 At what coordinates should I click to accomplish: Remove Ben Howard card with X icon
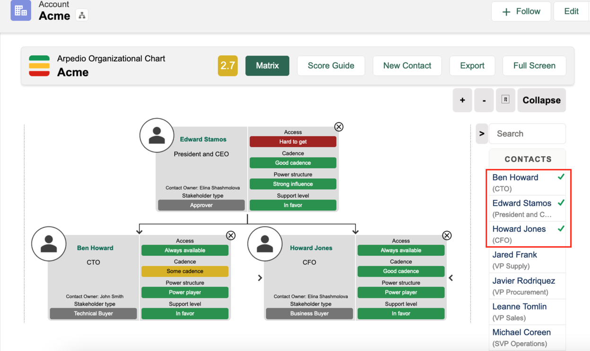[x=231, y=235]
